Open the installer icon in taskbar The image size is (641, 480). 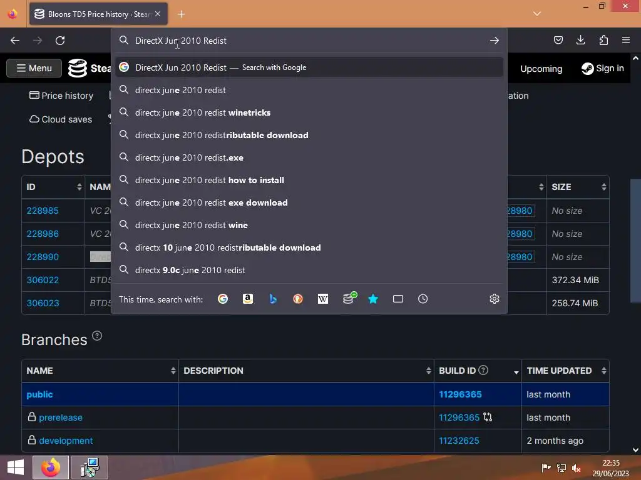90,467
